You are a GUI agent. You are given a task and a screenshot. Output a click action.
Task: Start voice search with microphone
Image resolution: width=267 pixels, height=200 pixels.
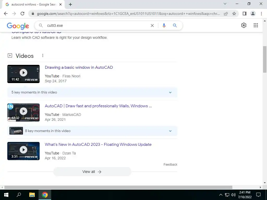pyautogui.click(x=164, y=26)
